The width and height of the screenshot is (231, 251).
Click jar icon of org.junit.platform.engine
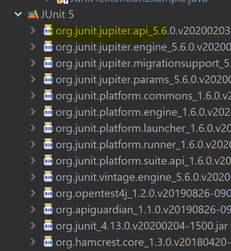click(x=48, y=112)
